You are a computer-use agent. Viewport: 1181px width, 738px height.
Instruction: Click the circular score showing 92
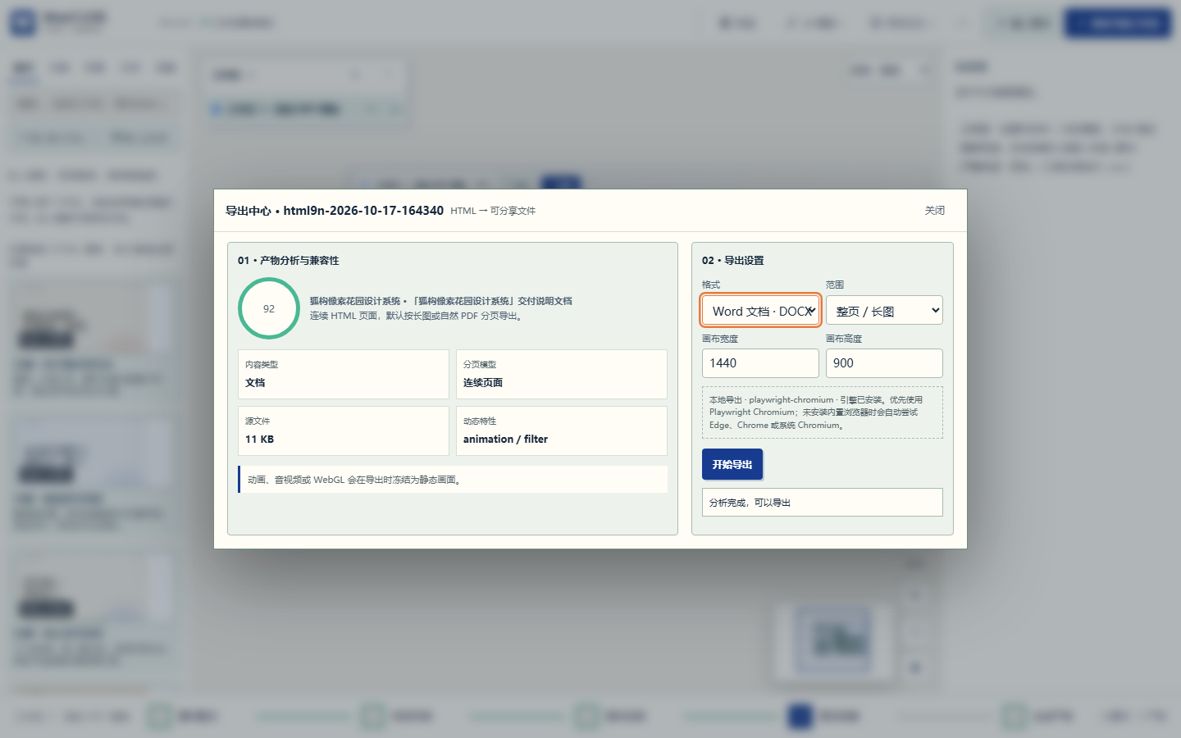(269, 308)
